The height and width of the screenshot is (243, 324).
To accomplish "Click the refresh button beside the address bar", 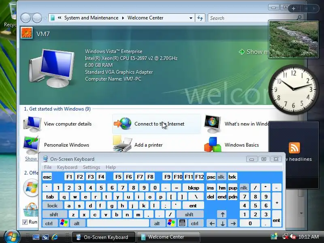I will click(200, 18).
